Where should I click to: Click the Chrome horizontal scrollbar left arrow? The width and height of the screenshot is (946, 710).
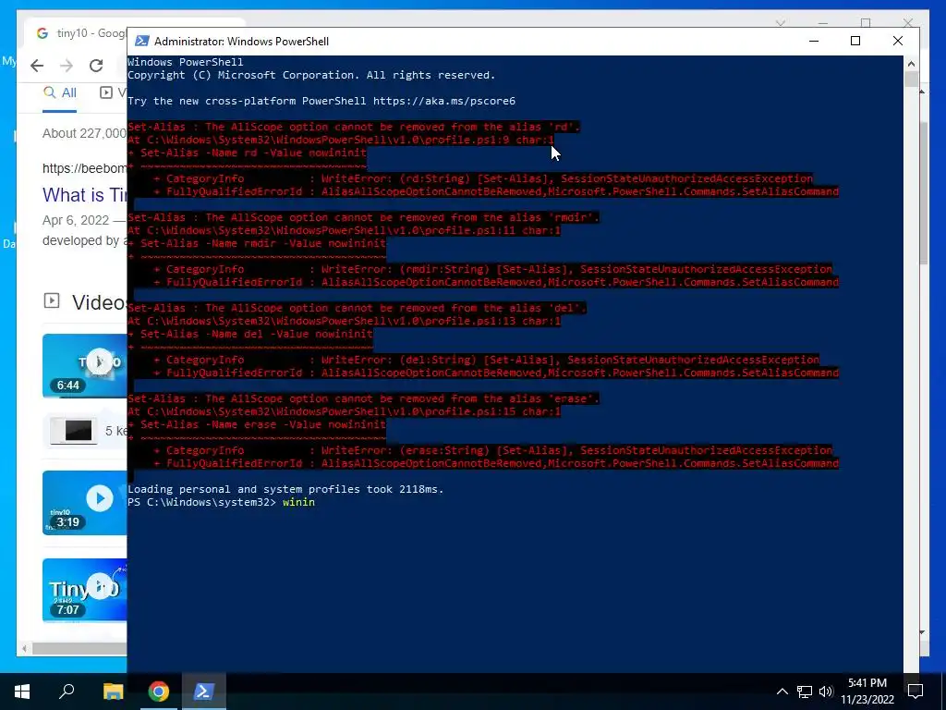[x=24, y=648]
